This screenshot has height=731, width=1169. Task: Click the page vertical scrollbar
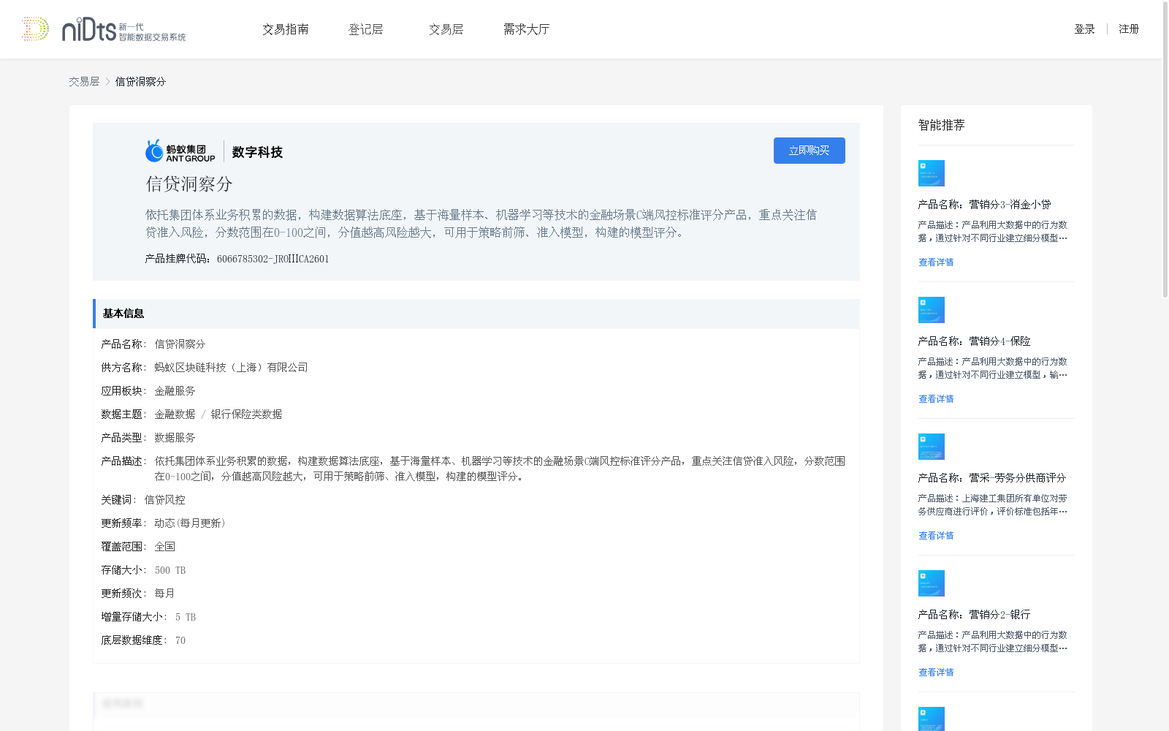1165,150
